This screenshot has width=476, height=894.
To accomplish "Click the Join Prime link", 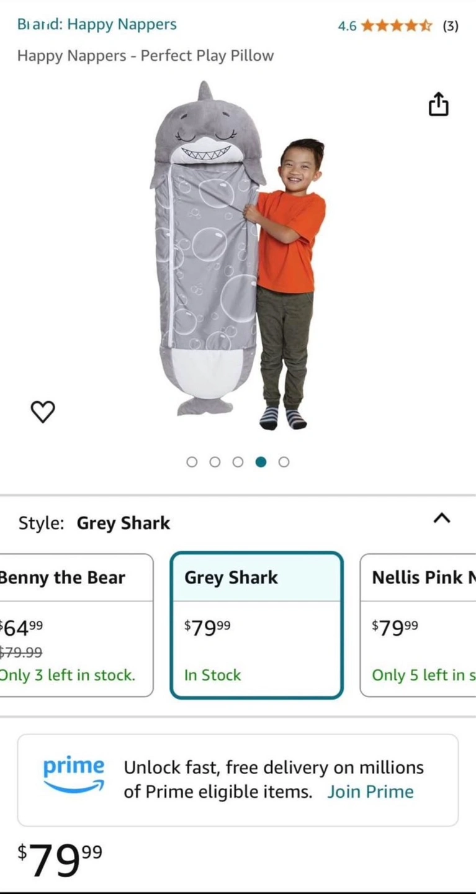I will (x=370, y=792).
